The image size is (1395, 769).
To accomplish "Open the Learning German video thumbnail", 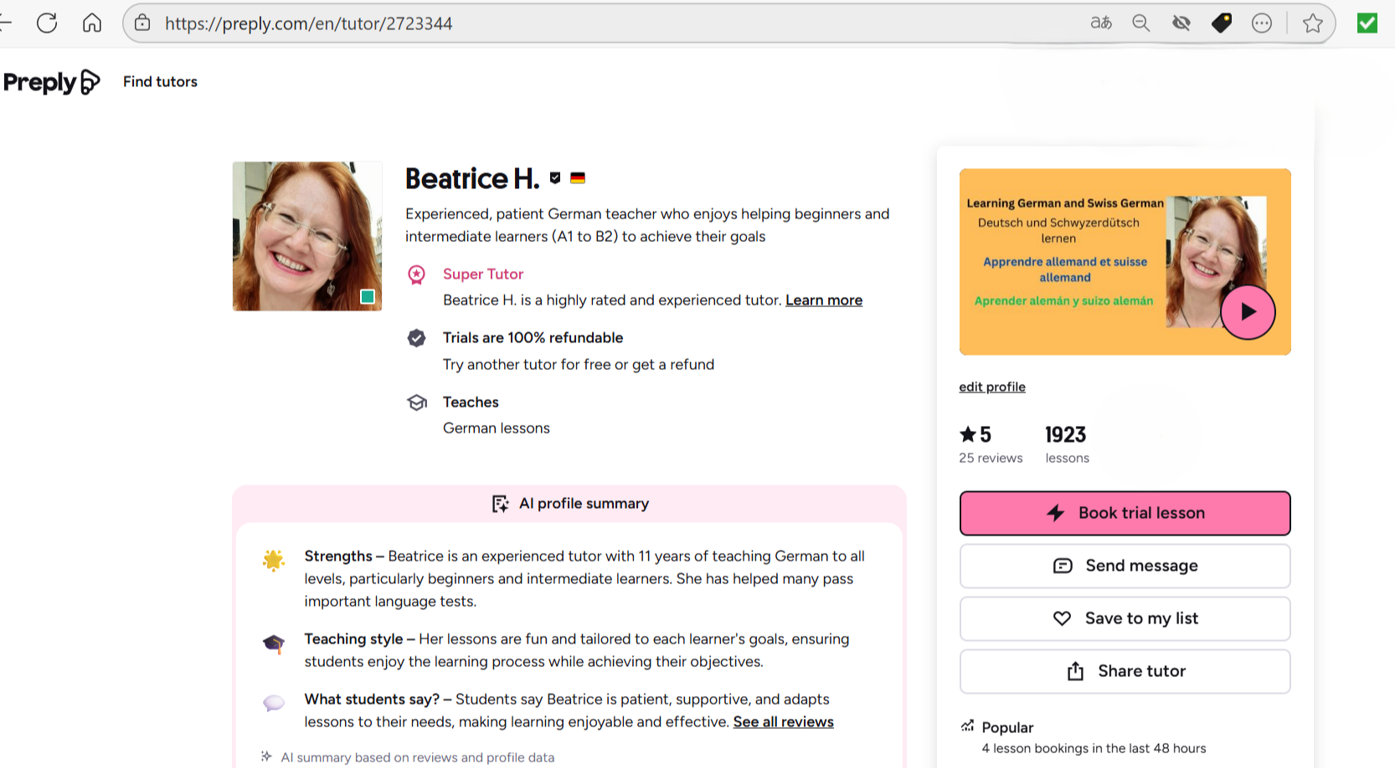I will click(x=1125, y=262).
